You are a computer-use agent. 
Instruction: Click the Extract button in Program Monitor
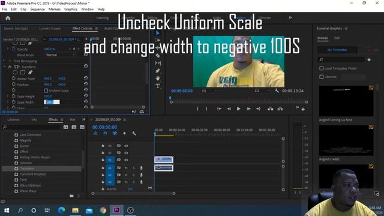tap(280, 109)
